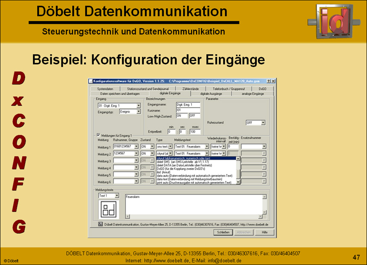Click the Döbelt logo icon in the dialog footer
The image size is (367, 265).
(x=100, y=224)
